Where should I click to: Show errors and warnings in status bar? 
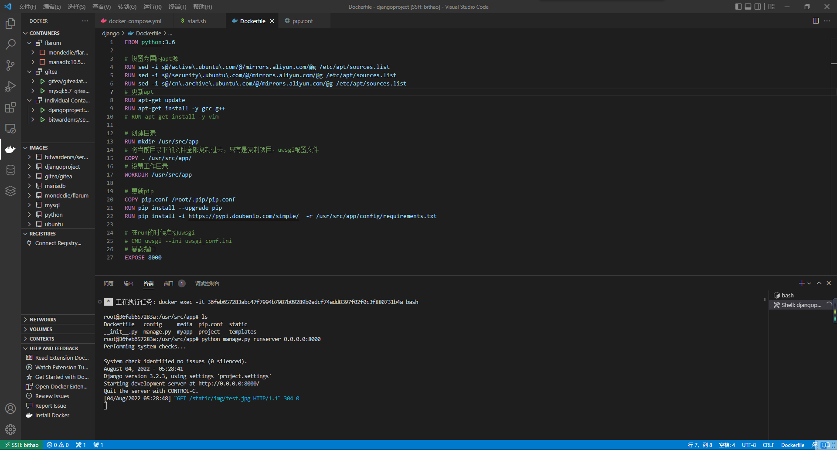click(x=58, y=445)
